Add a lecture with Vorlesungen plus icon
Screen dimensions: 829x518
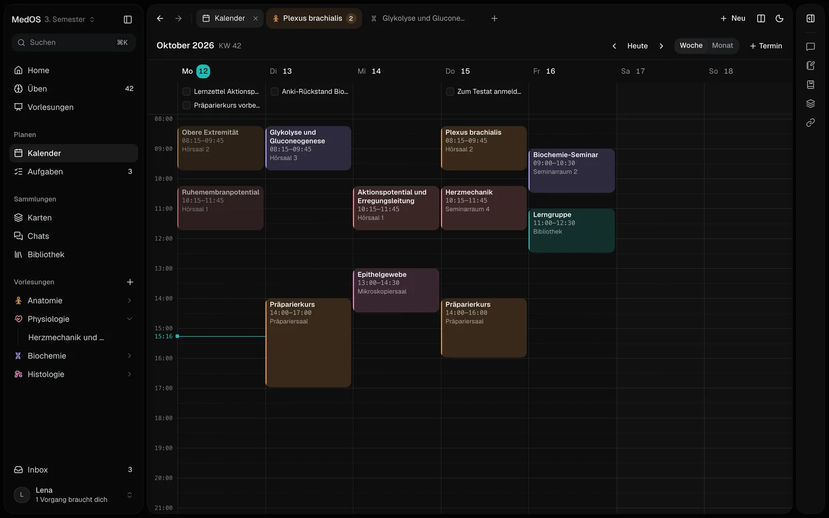pos(130,282)
